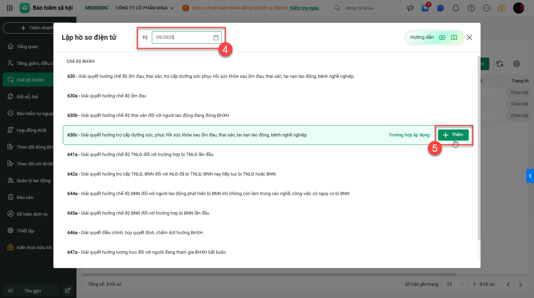This screenshot has height=298, width=534.
Task: Open the notifications bell
Action: point(456,8)
